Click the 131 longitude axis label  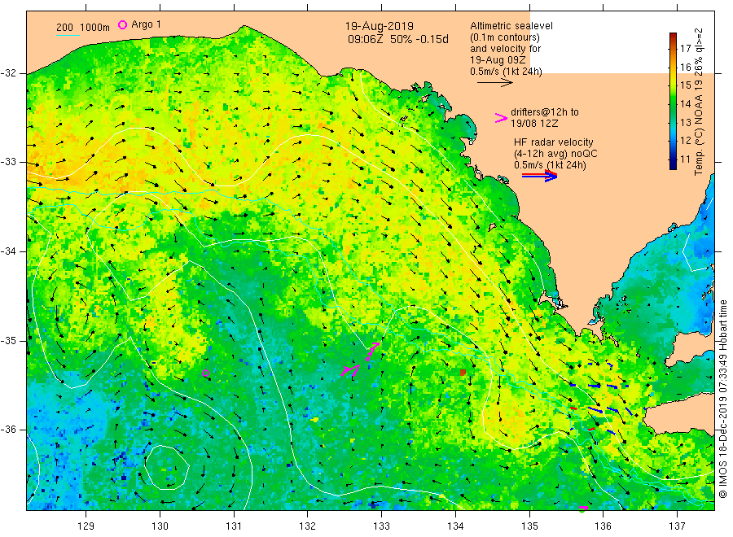pos(234,526)
